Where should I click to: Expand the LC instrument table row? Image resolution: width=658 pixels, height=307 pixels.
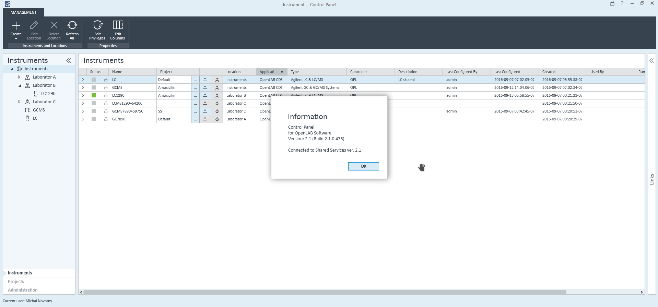click(83, 80)
